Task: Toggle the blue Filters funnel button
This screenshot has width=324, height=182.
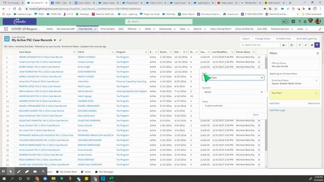Action: pos(317,45)
